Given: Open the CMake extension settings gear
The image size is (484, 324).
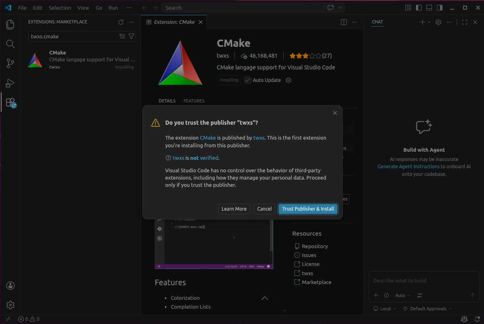Looking at the screenshot, I should (289, 80).
